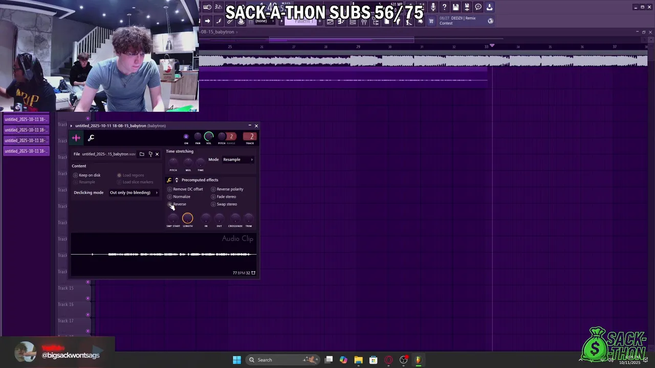Click the sample options icon beside folder
Screen dimensions: 655x368
(150, 154)
